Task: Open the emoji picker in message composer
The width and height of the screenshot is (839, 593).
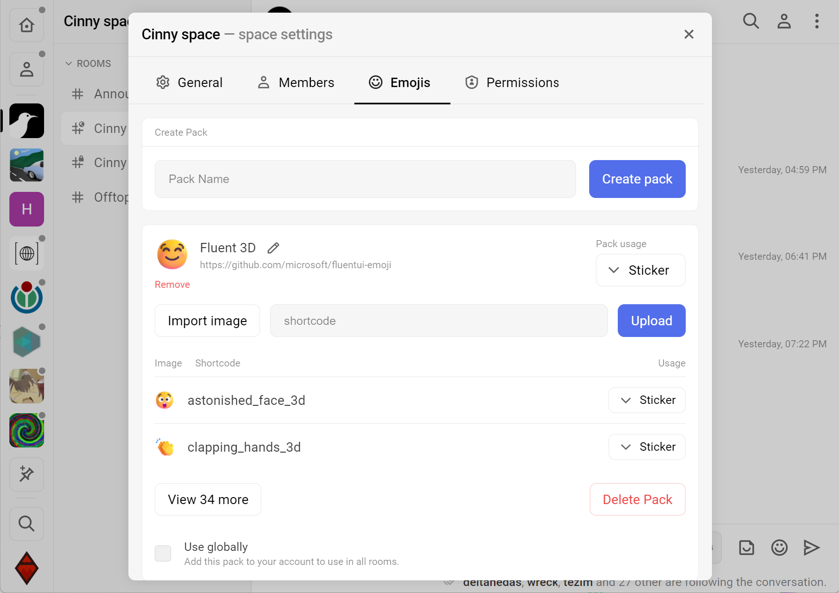Action: [779, 548]
